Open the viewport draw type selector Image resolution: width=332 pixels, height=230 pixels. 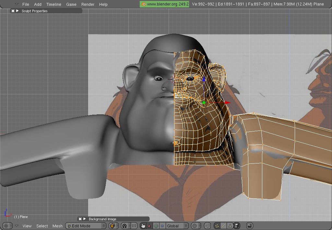tap(113, 226)
